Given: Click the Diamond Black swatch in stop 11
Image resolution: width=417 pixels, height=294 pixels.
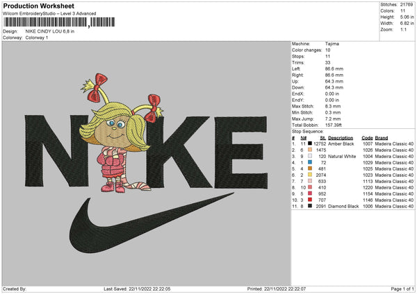Looking at the screenshot, I should (x=310, y=206).
